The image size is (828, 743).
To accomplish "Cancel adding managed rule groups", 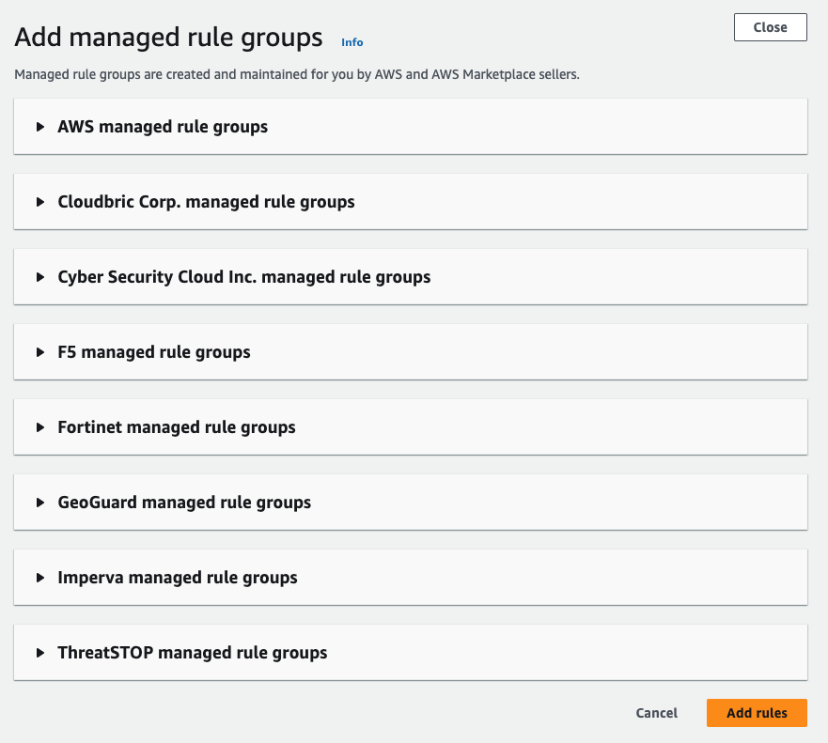I will click(656, 713).
